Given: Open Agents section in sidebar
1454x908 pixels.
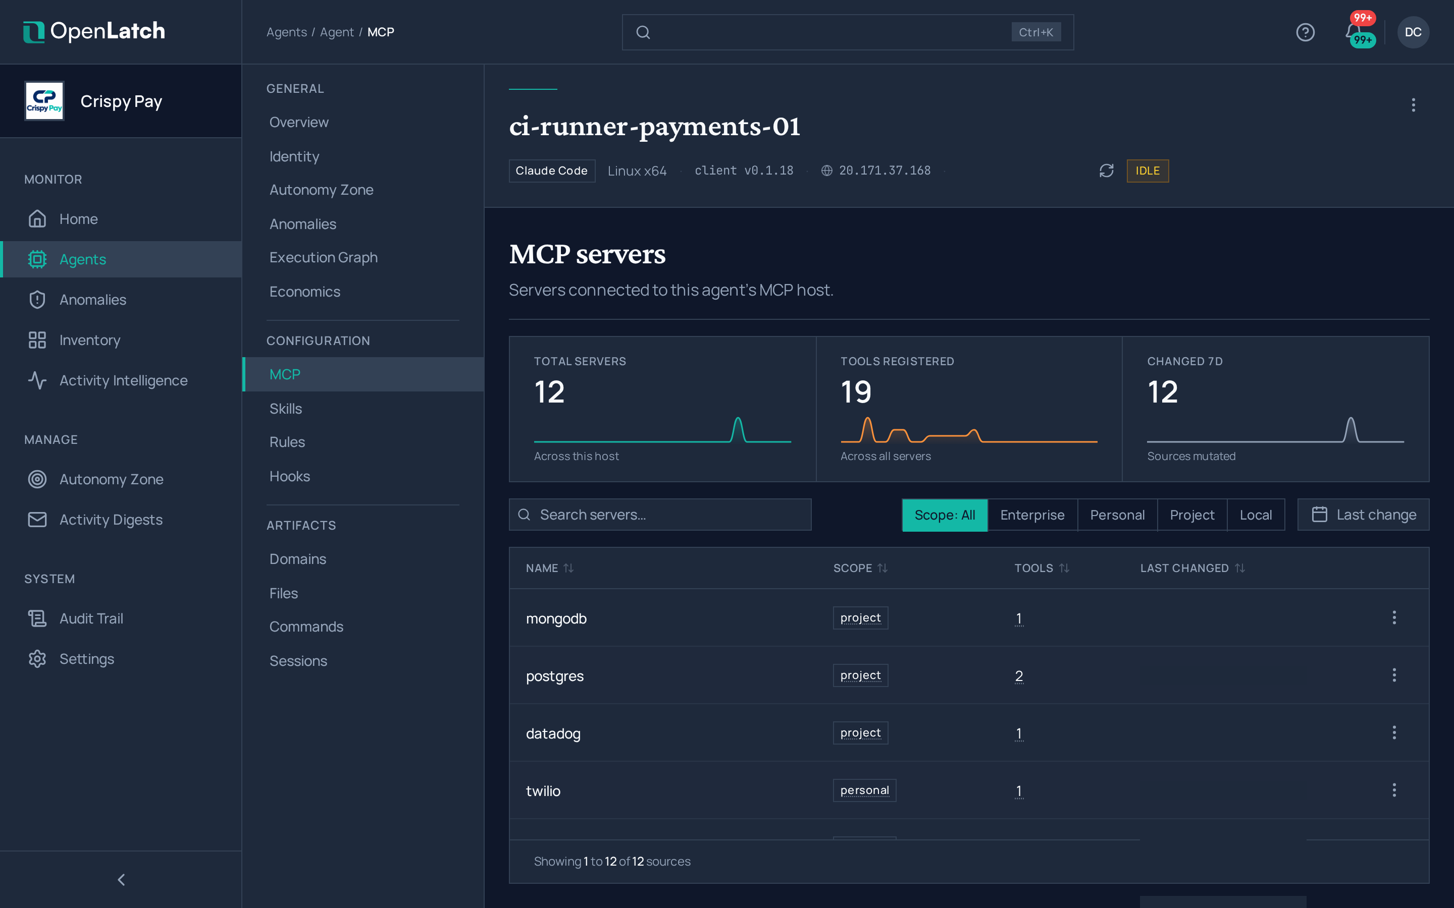Looking at the screenshot, I should tap(121, 259).
